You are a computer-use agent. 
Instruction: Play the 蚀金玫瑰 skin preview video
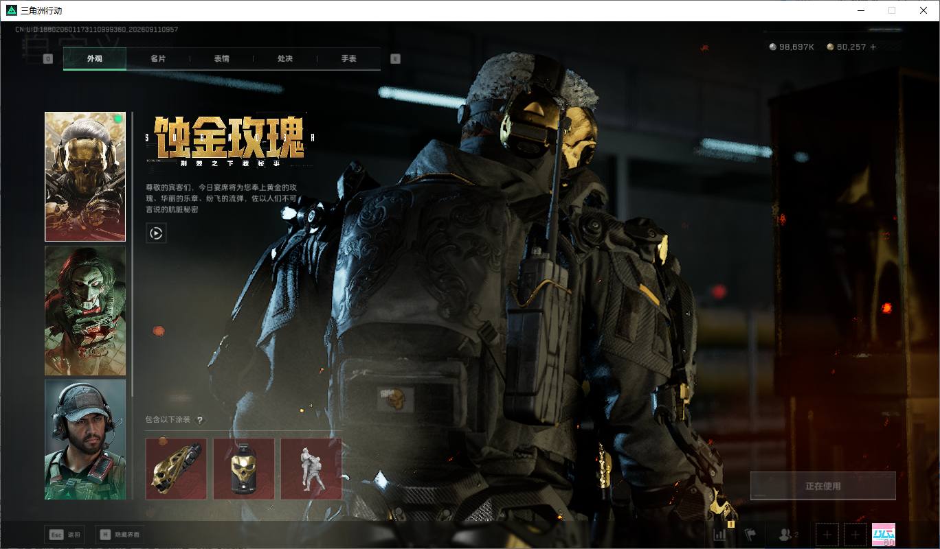pyautogui.click(x=156, y=233)
